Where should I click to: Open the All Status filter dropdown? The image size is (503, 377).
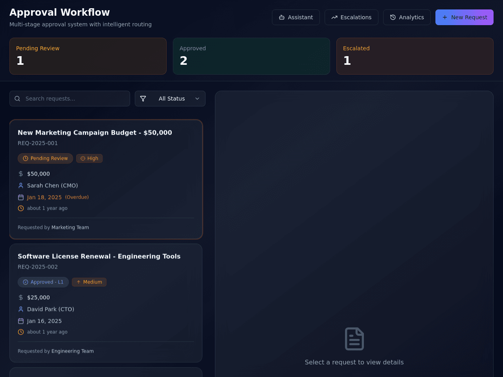coord(170,99)
